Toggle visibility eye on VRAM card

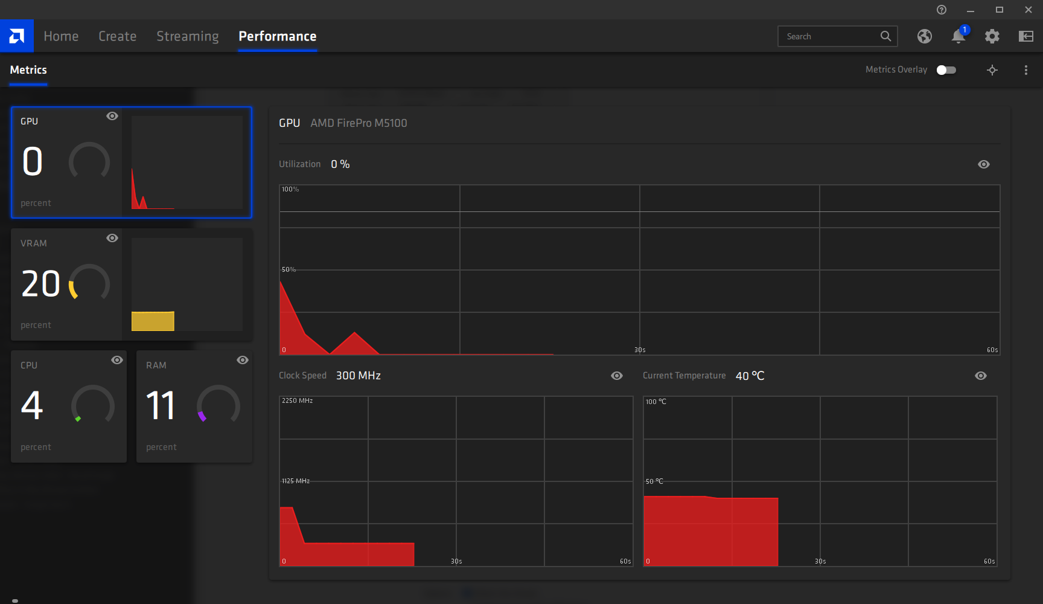click(x=112, y=238)
